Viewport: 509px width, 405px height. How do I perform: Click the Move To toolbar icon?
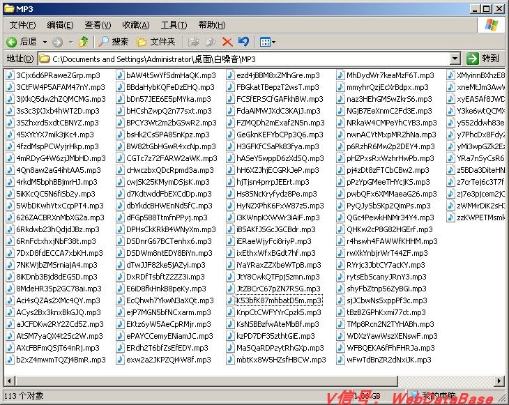(194, 42)
